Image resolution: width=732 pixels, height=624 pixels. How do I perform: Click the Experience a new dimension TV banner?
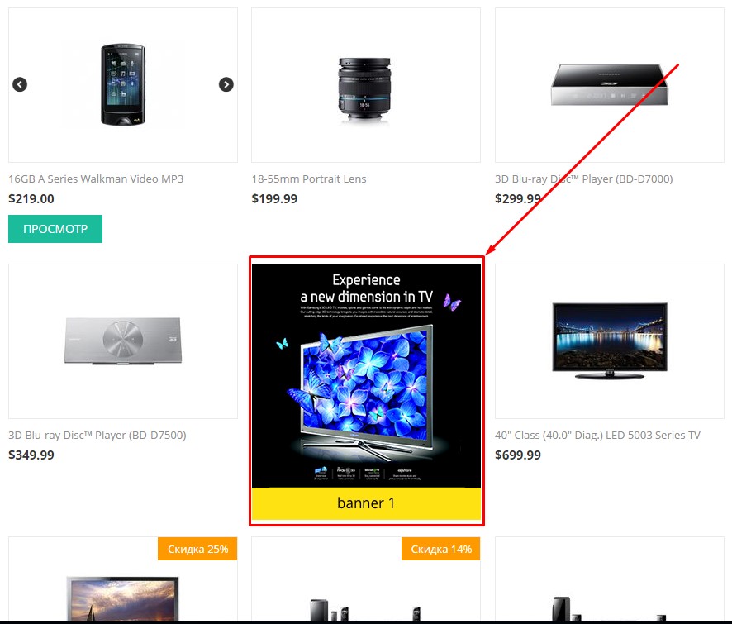pyautogui.click(x=366, y=375)
